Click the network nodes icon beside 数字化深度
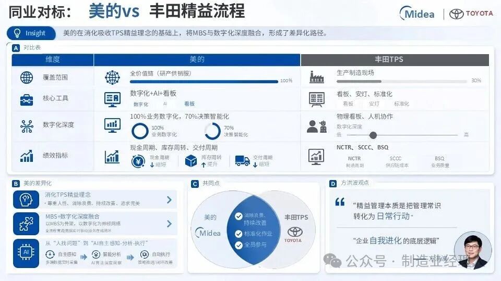 pos(27,126)
